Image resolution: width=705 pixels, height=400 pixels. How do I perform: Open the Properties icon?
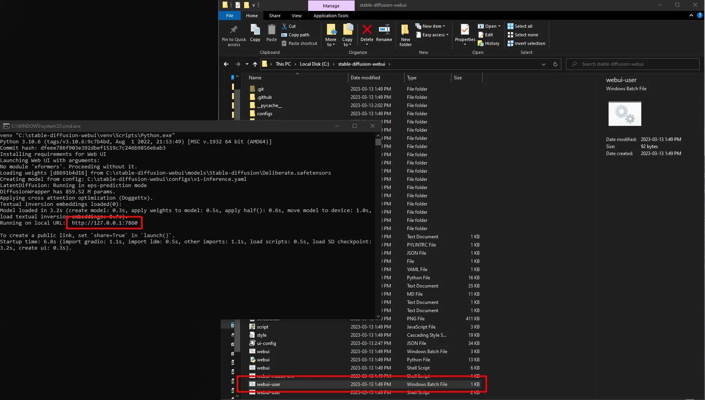point(465,30)
